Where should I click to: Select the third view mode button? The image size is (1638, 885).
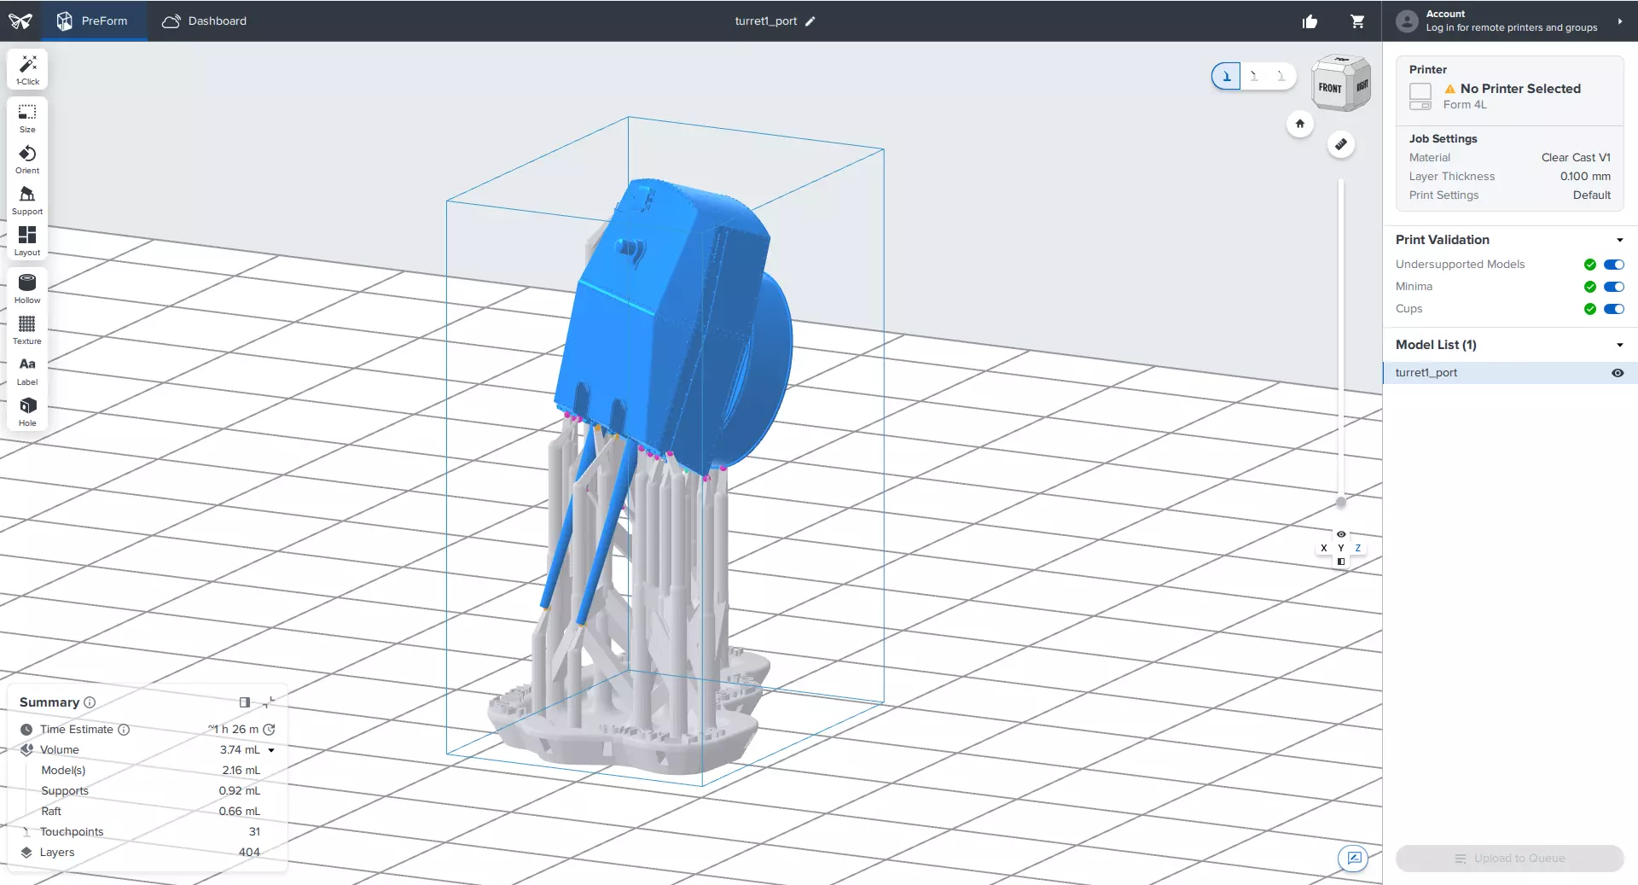tap(1281, 76)
